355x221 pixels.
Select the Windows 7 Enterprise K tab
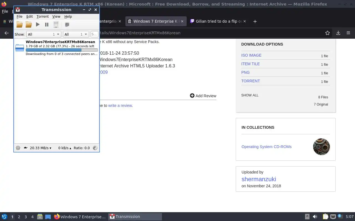[156, 21]
